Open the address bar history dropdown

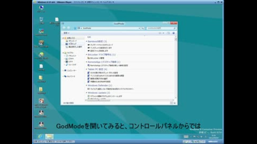point(139,28)
